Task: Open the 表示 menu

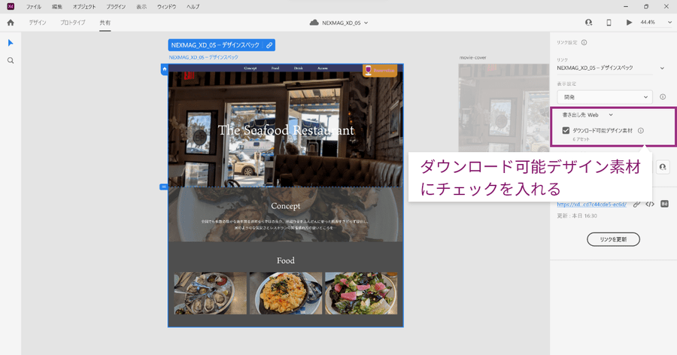Action: coord(141,7)
